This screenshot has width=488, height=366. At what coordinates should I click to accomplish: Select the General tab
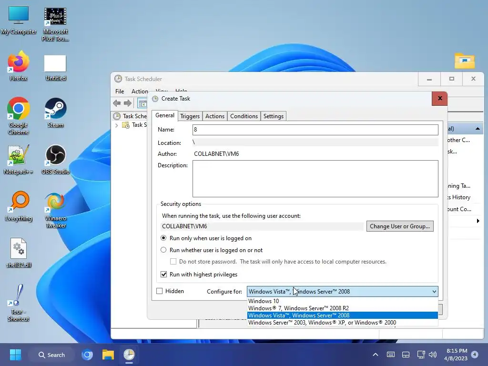click(x=164, y=115)
